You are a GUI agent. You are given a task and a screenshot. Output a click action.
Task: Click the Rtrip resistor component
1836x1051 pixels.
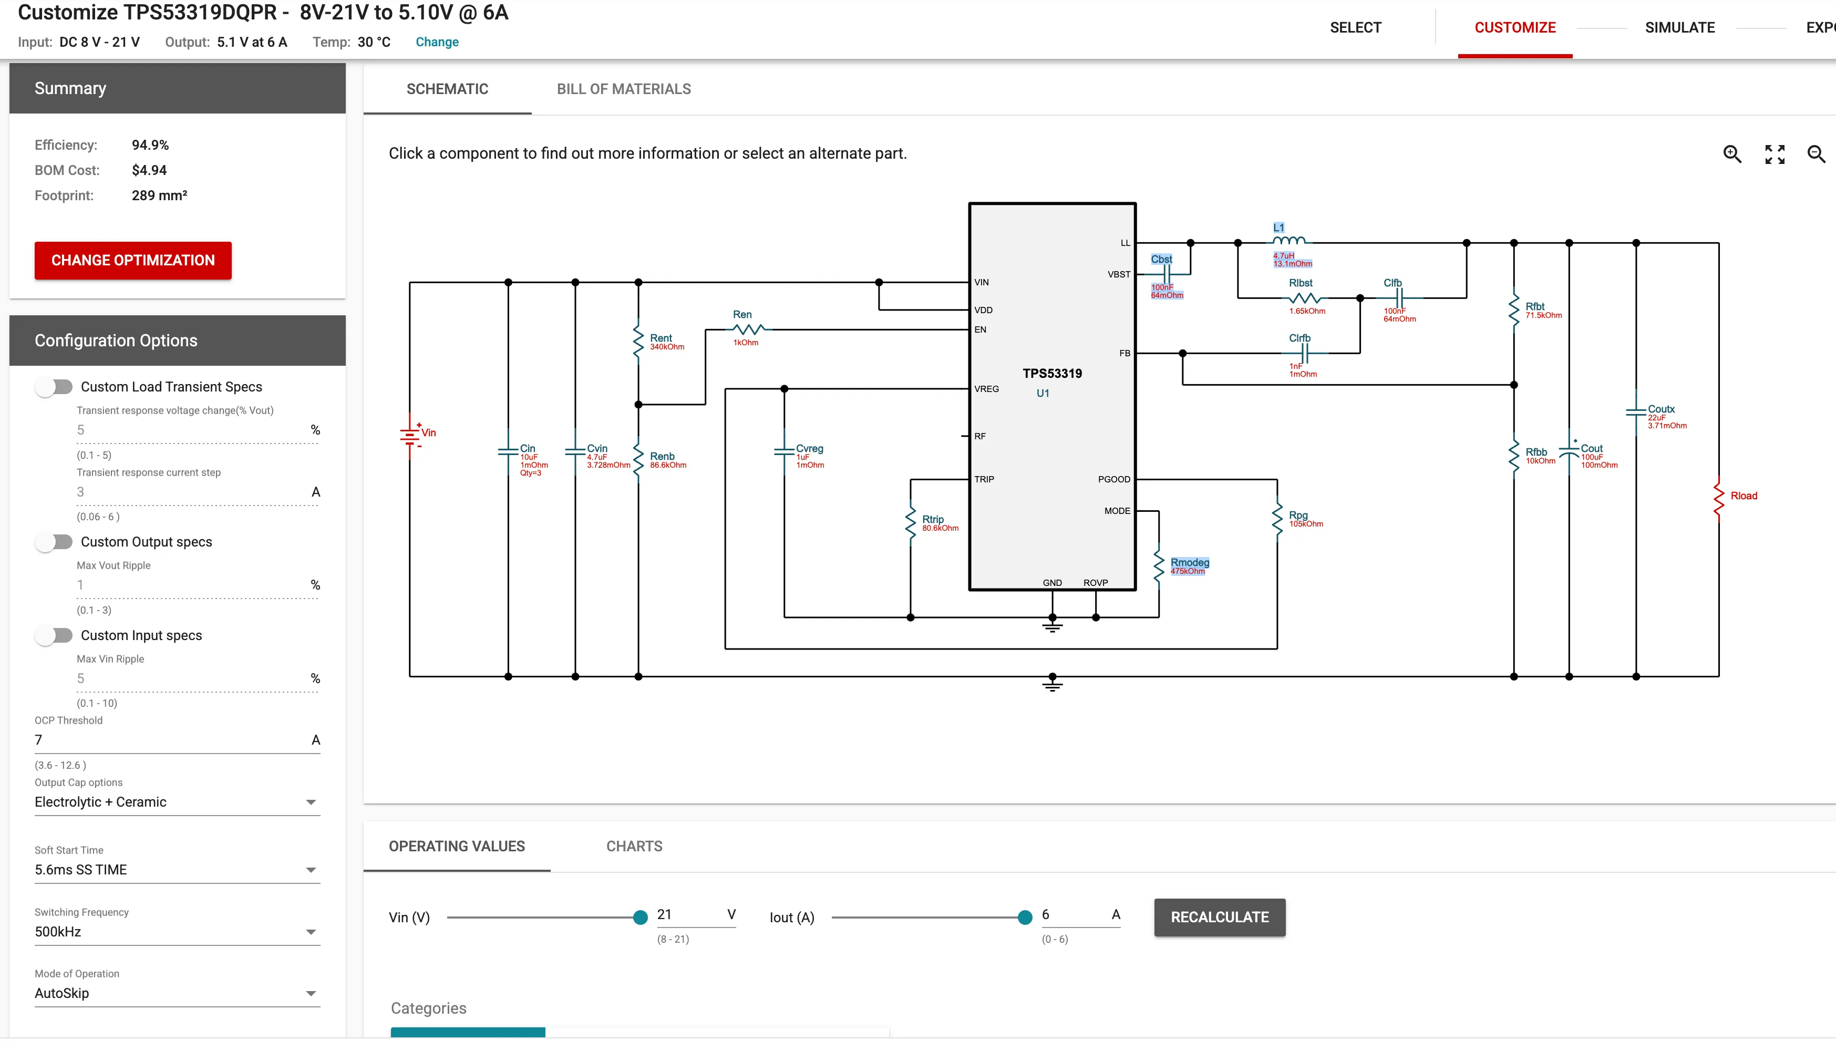click(911, 522)
